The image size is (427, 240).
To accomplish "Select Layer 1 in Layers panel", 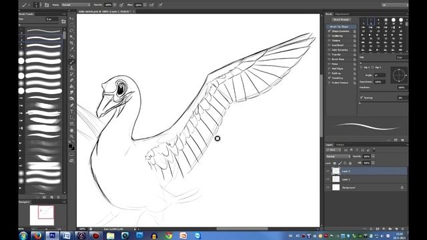I will (366, 179).
